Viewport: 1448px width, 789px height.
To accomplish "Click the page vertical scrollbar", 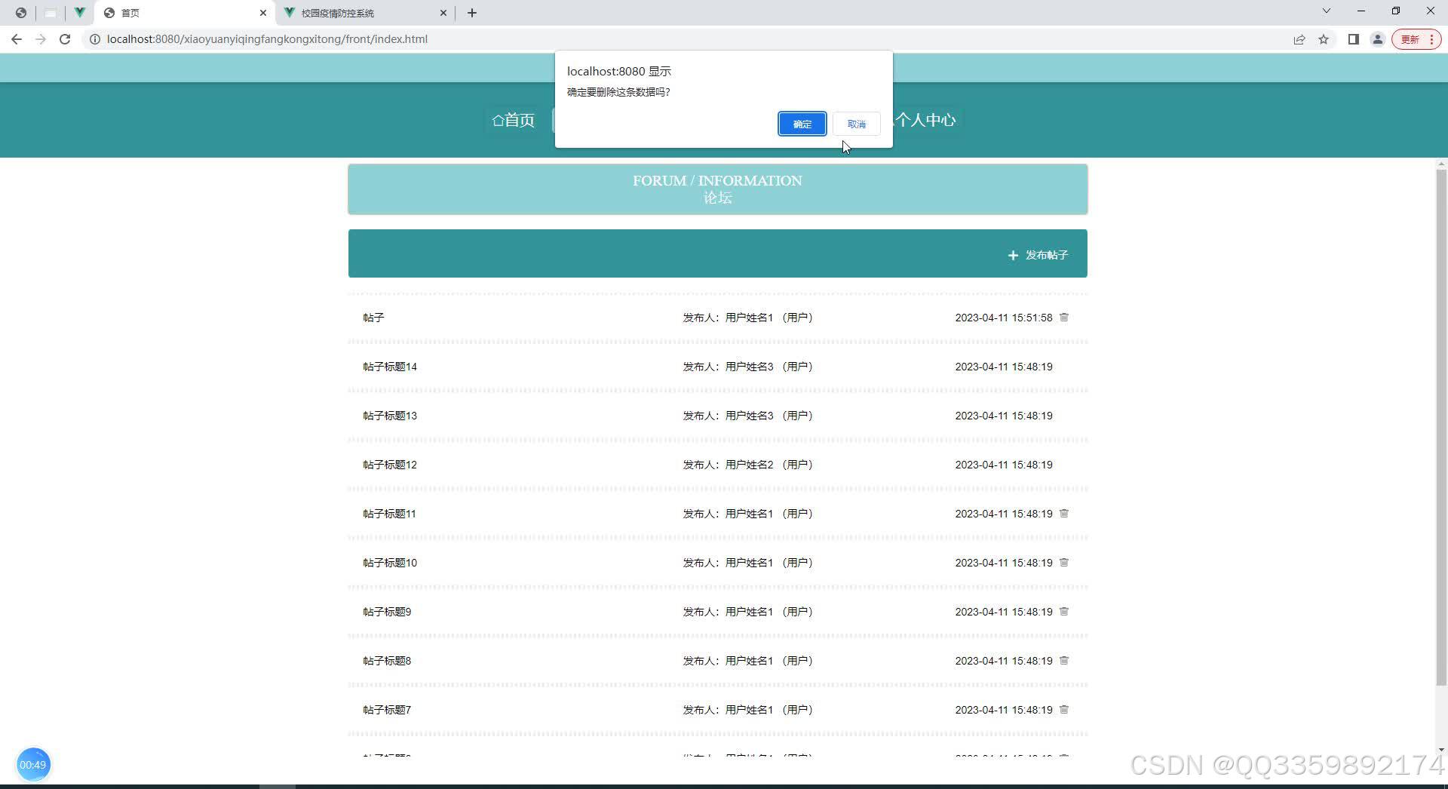I will pos(1441,426).
